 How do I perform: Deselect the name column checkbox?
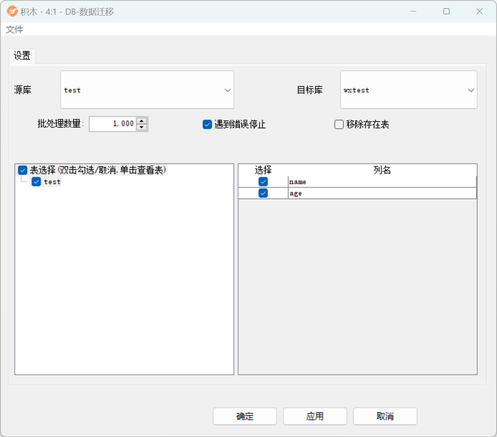click(x=263, y=182)
